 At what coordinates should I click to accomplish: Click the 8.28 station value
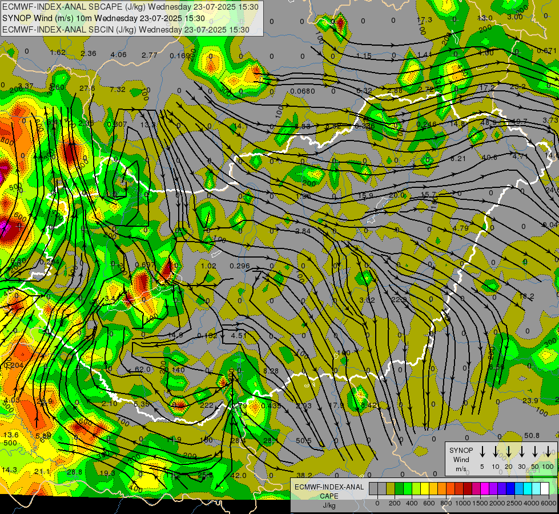click(271, 371)
